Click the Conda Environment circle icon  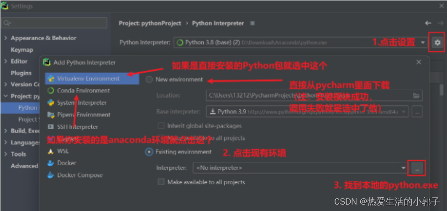click(51, 91)
